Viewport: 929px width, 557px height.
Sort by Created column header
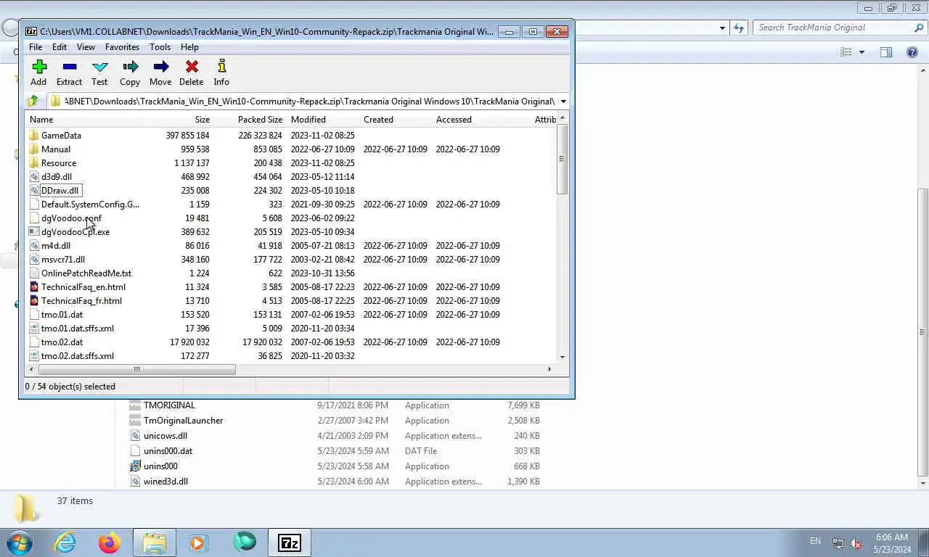pyautogui.click(x=378, y=120)
